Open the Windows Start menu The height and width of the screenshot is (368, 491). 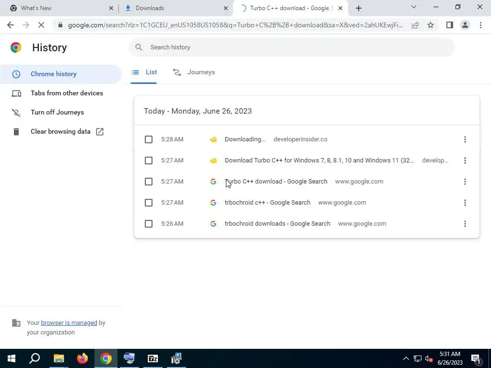click(x=12, y=358)
